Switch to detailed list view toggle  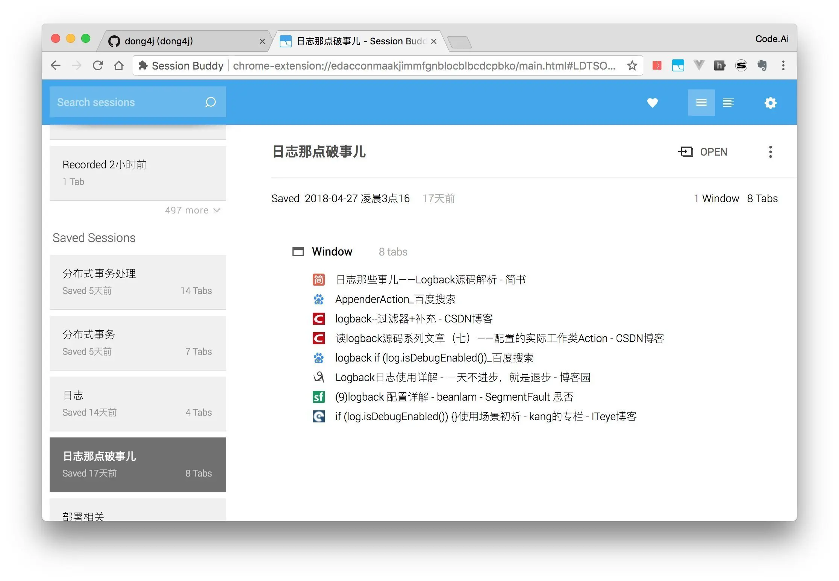728,103
